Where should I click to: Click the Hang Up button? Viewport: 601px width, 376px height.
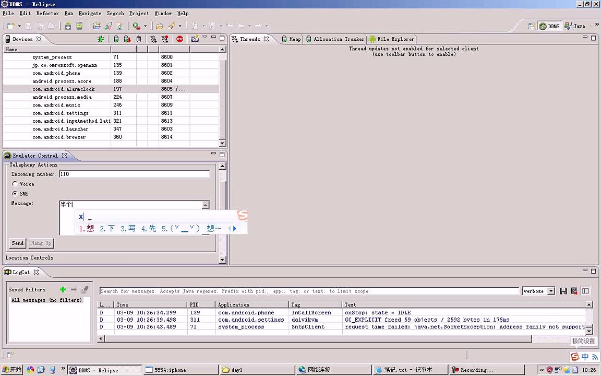(x=41, y=243)
